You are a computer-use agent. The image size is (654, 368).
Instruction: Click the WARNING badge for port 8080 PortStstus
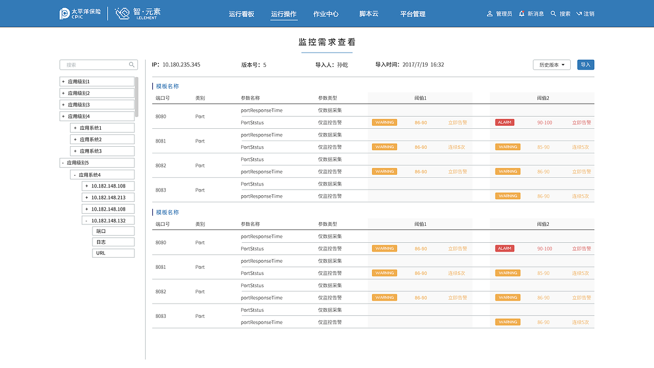click(384, 122)
